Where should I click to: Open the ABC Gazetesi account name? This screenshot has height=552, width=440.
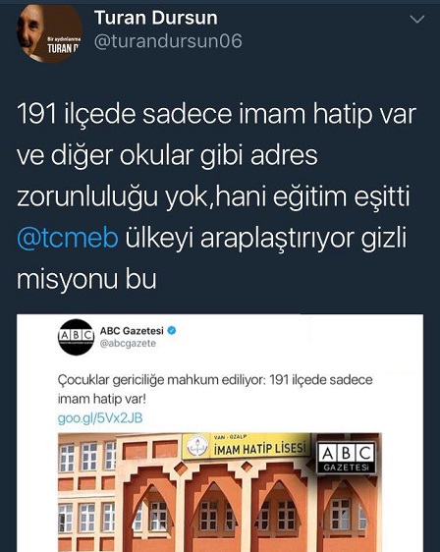point(132,331)
